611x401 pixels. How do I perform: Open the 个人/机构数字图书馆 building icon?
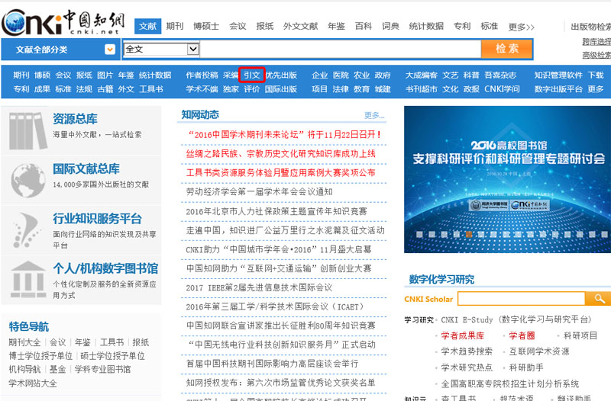pyautogui.click(x=28, y=280)
